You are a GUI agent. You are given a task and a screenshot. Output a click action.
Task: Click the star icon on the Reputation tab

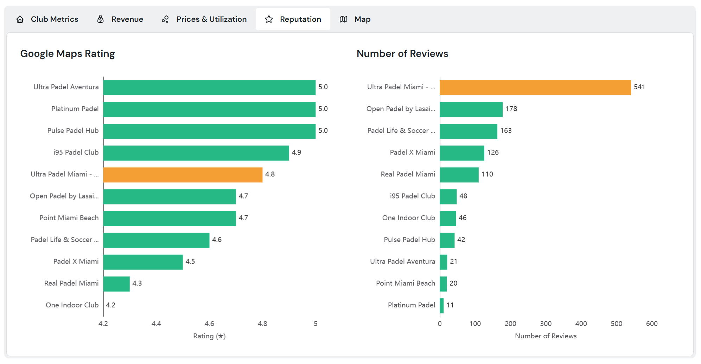[x=268, y=19]
